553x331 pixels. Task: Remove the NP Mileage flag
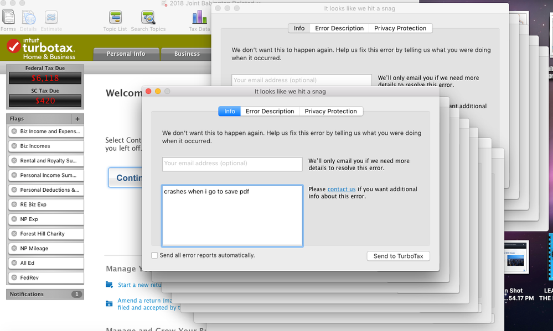tap(14, 248)
